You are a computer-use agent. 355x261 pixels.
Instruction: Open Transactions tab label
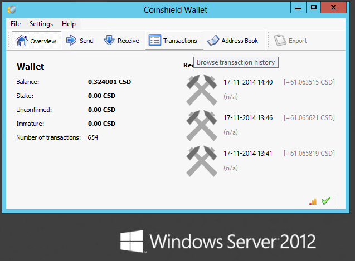[x=180, y=41]
